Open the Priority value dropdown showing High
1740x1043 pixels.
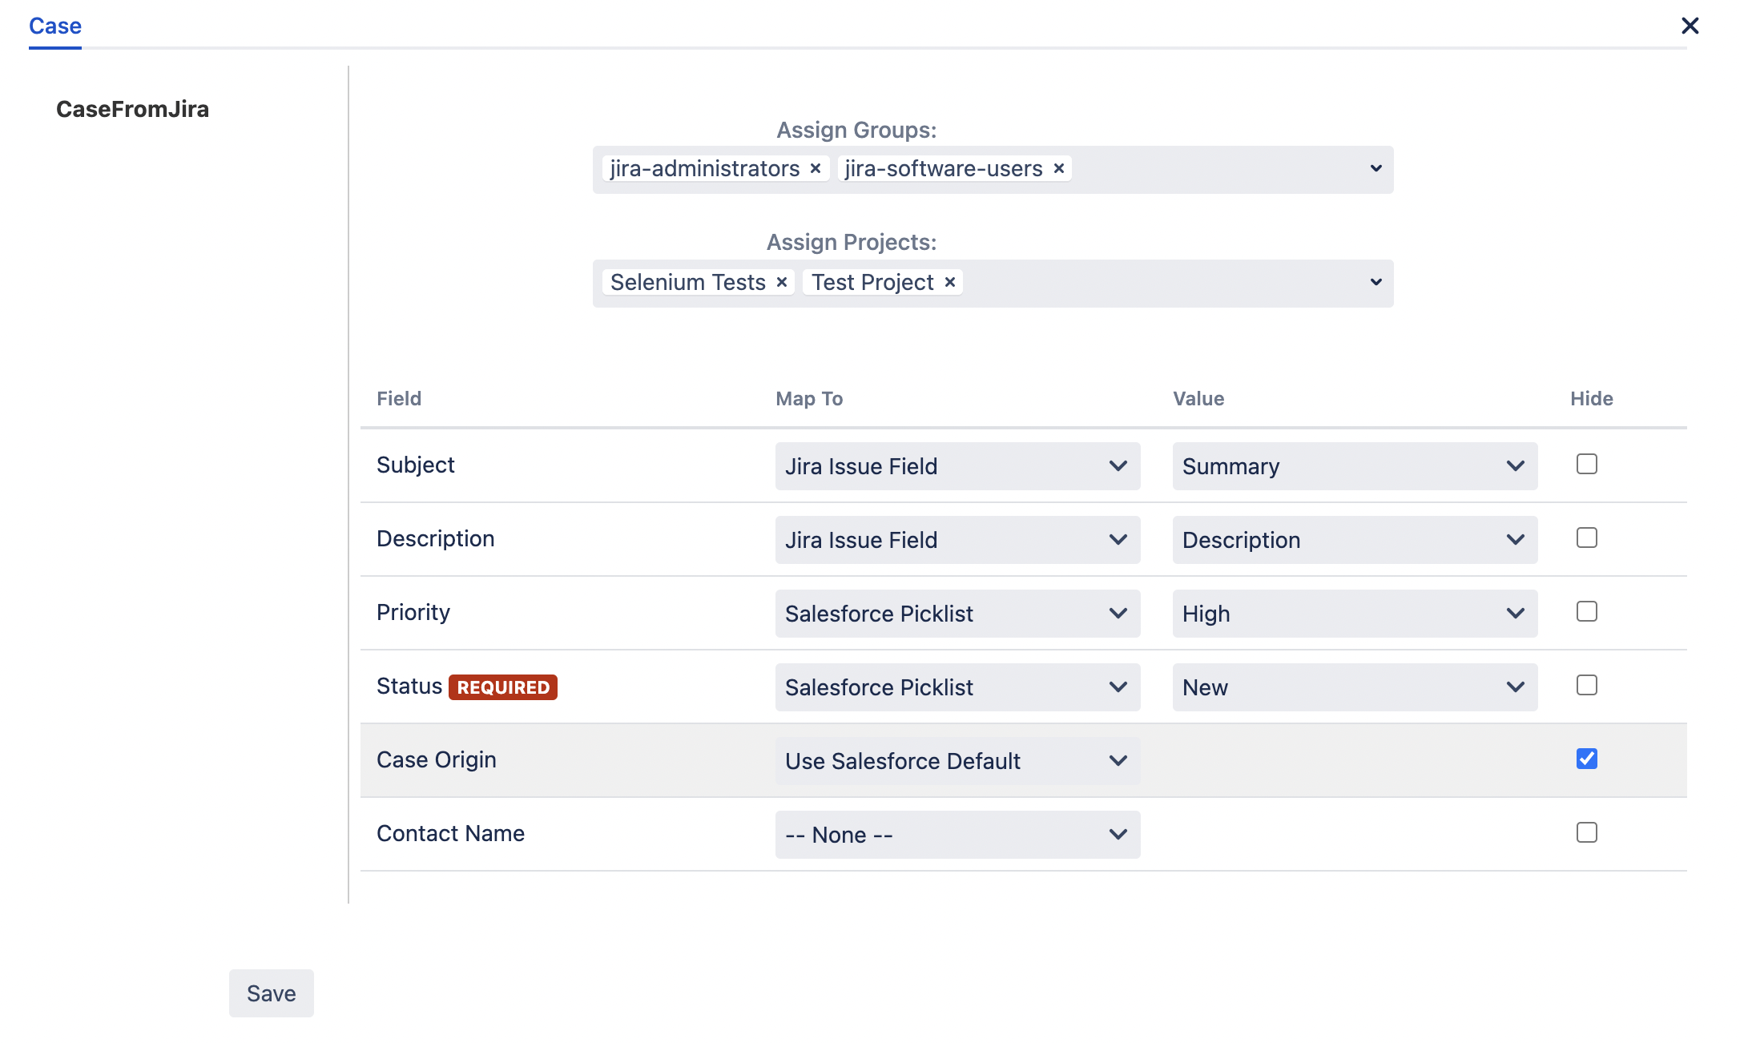pos(1354,614)
